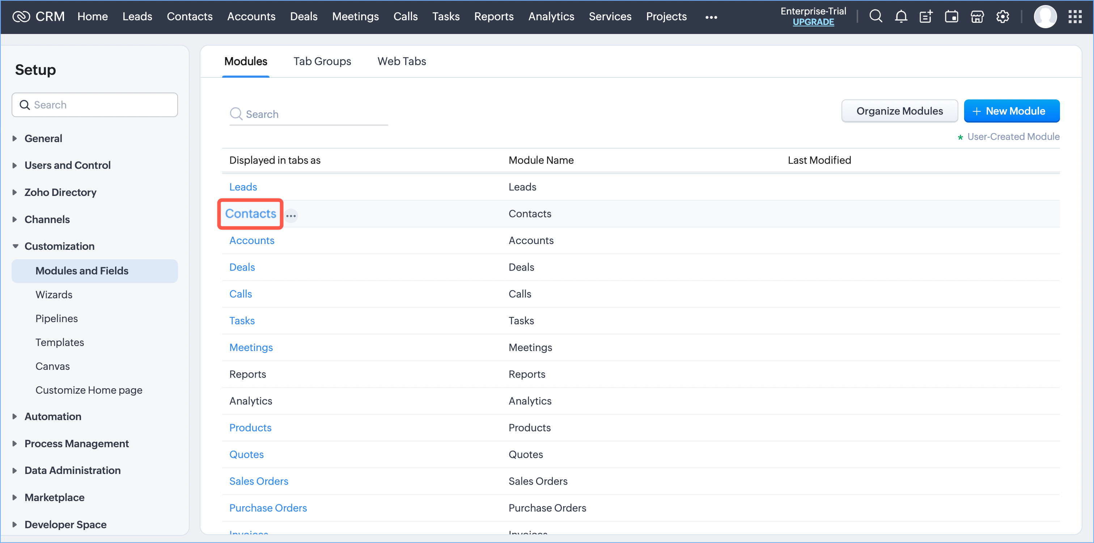Screen dimensions: 1094x543
Task: Open the notifications bell icon
Action: pos(901,17)
